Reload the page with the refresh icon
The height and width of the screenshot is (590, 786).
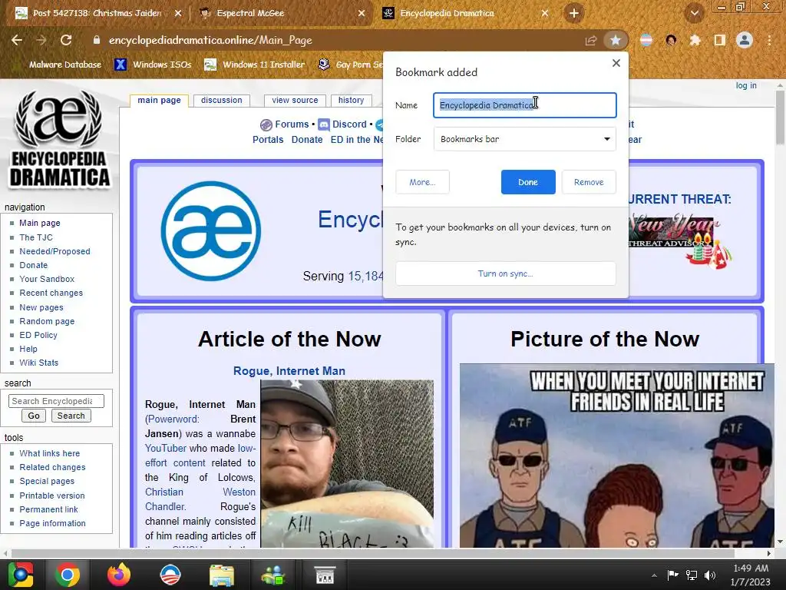coord(66,40)
